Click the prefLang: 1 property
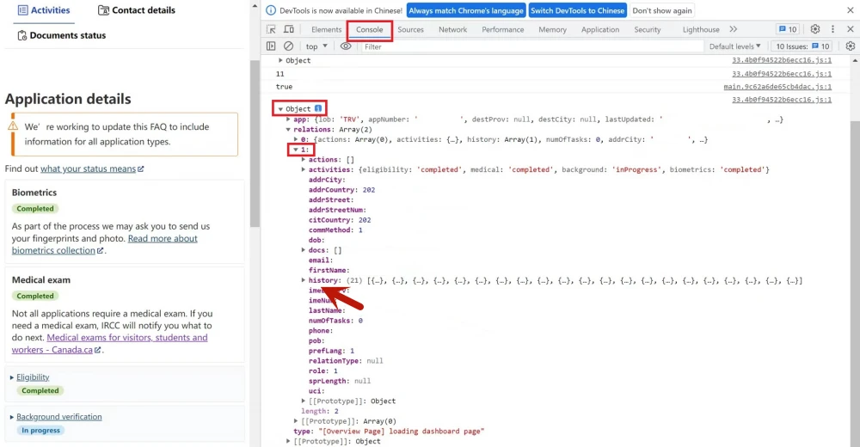 tap(331, 351)
